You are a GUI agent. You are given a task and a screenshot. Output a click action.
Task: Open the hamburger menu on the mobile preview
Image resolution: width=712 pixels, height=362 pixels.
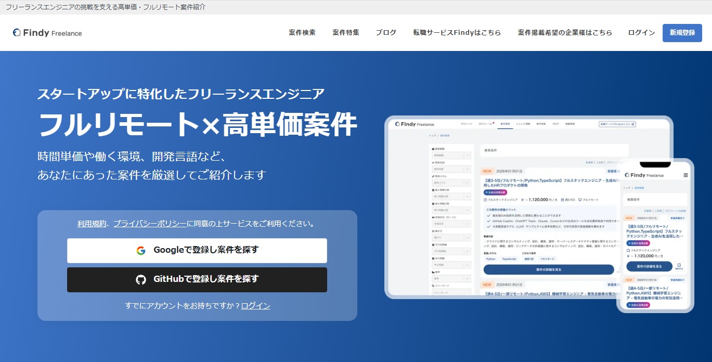point(686,175)
